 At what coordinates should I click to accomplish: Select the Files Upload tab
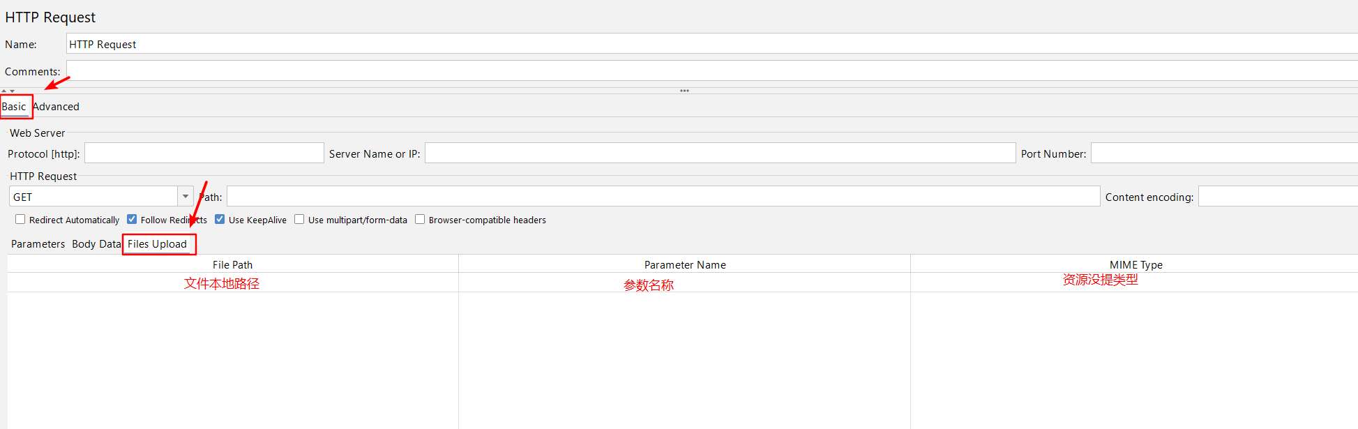click(x=157, y=244)
